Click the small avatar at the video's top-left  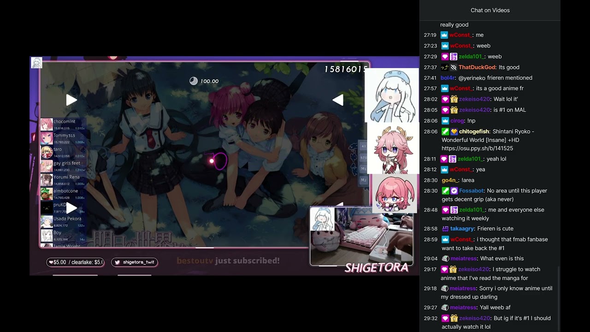tap(36, 63)
